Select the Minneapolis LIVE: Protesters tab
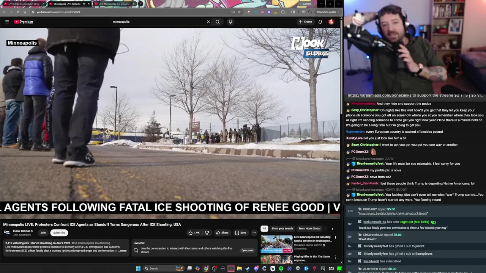Screen dimensions: 486x273 (x=69, y=4)
